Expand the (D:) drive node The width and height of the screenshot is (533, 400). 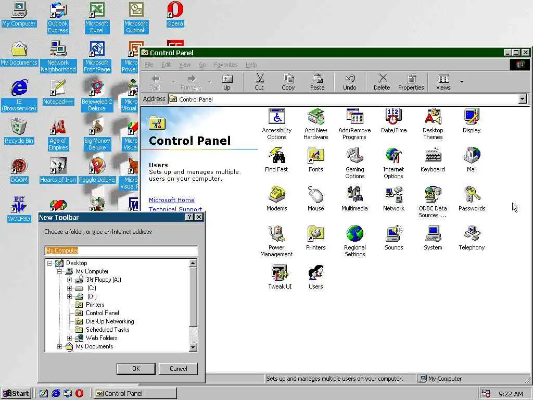69,296
